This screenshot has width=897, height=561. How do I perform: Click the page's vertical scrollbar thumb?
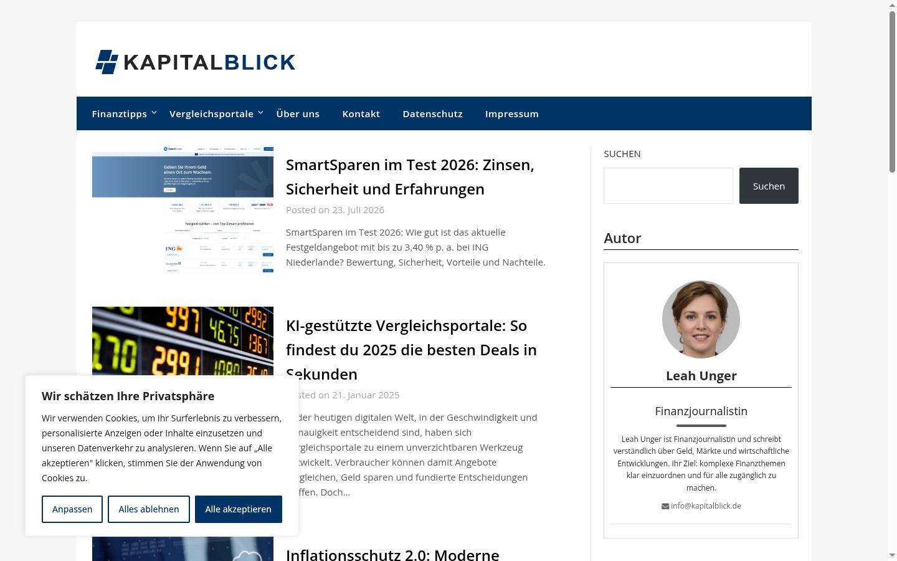click(x=892, y=90)
